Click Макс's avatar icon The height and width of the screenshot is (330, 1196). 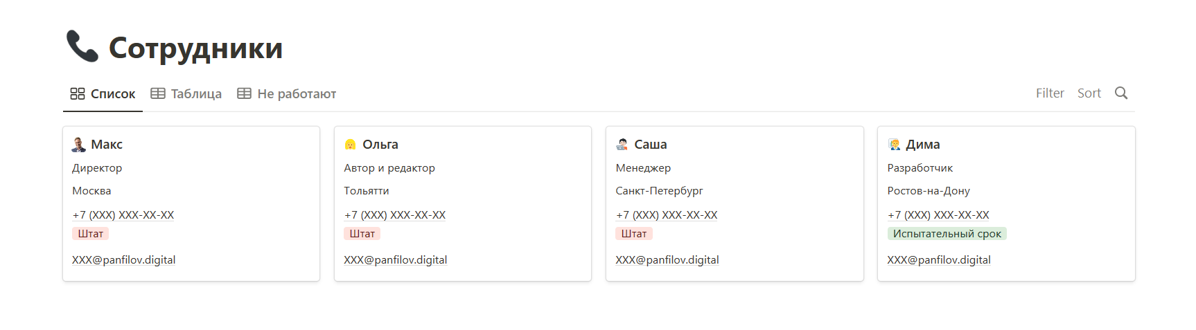click(x=79, y=144)
